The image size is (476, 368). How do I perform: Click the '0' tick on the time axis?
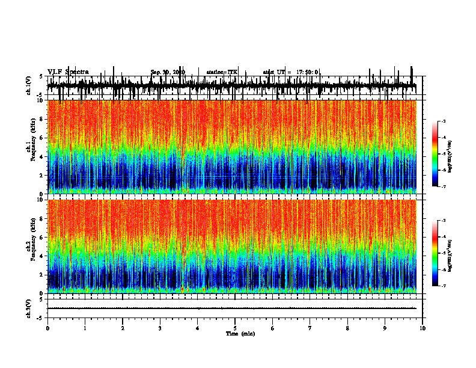point(47,328)
